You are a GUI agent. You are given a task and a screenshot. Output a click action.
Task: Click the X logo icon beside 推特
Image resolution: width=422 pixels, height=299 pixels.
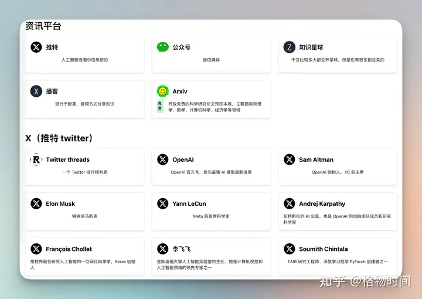click(36, 47)
